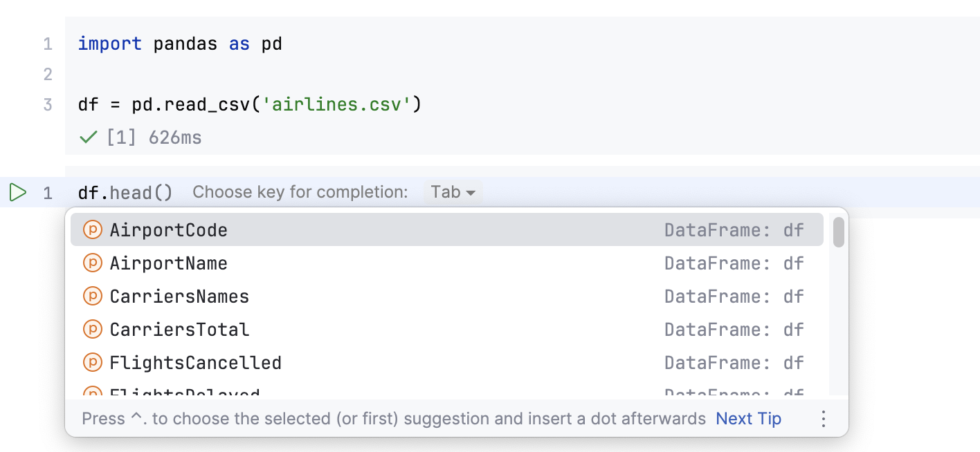Viewport: 980px width, 452px height.
Task: Open the three-dot menu on the tip bar
Action: [823, 418]
